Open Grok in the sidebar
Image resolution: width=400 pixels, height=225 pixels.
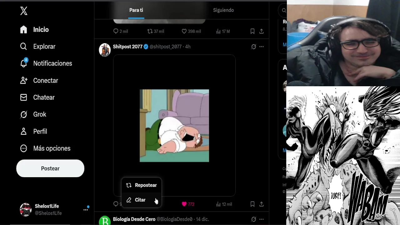[x=33, y=114]
